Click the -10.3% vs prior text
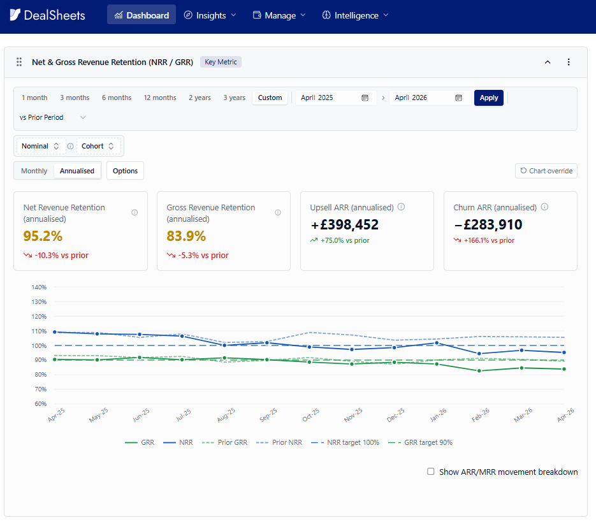 (62, 255)
